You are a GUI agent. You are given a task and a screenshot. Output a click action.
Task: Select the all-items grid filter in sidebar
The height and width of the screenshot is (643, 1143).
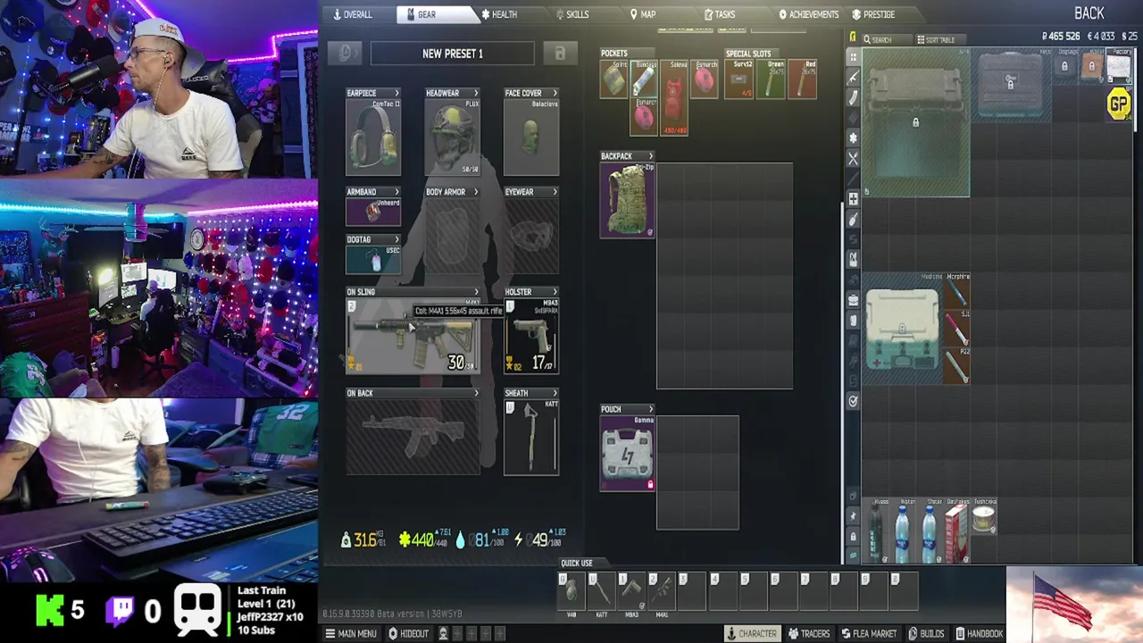853,58
